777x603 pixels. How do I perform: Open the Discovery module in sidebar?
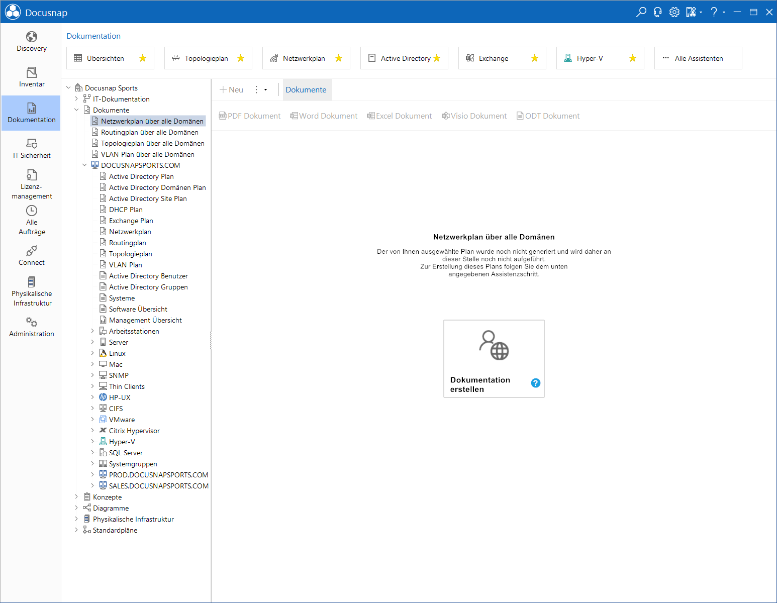[31, 42]
